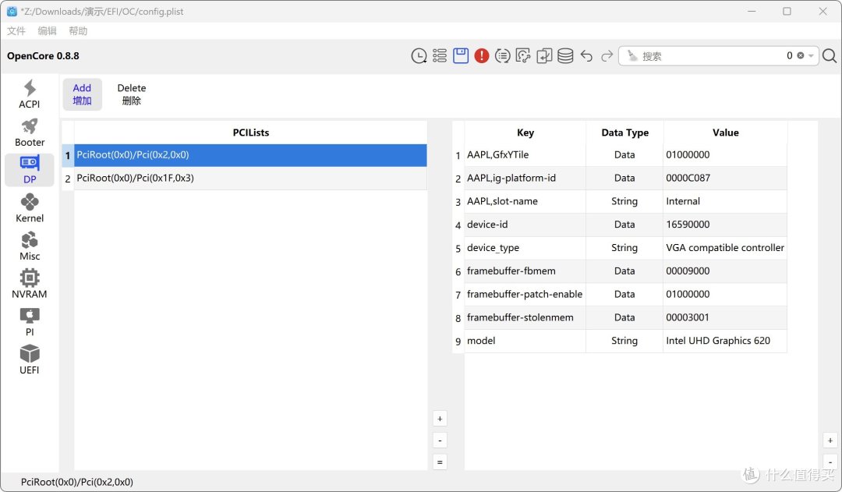842x492 pixels.
Task: Click PCILists plus button to add entry
Action: pos(440,419)
